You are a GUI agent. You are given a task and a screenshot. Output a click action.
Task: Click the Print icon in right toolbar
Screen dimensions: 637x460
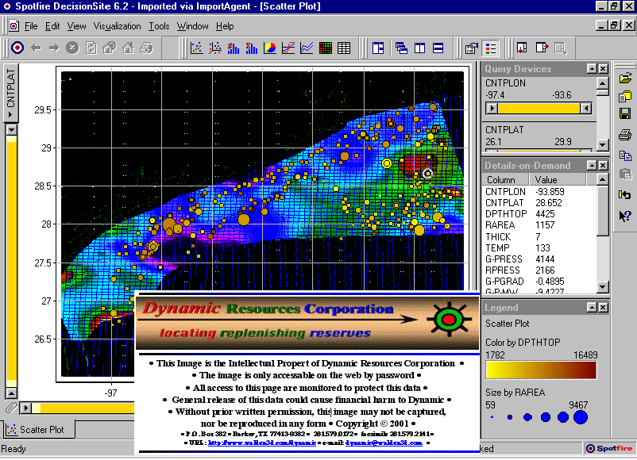click(625, 134)
